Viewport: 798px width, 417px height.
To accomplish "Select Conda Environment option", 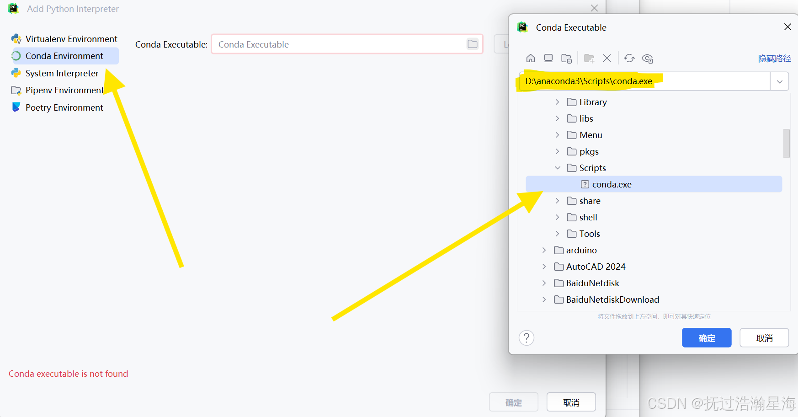I will pyautogui.click(x=64, y=55).
